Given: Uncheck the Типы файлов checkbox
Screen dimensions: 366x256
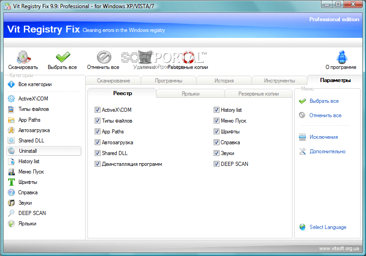Looking at the screenshot, I should pyautogui.click(x=97, y=121).
